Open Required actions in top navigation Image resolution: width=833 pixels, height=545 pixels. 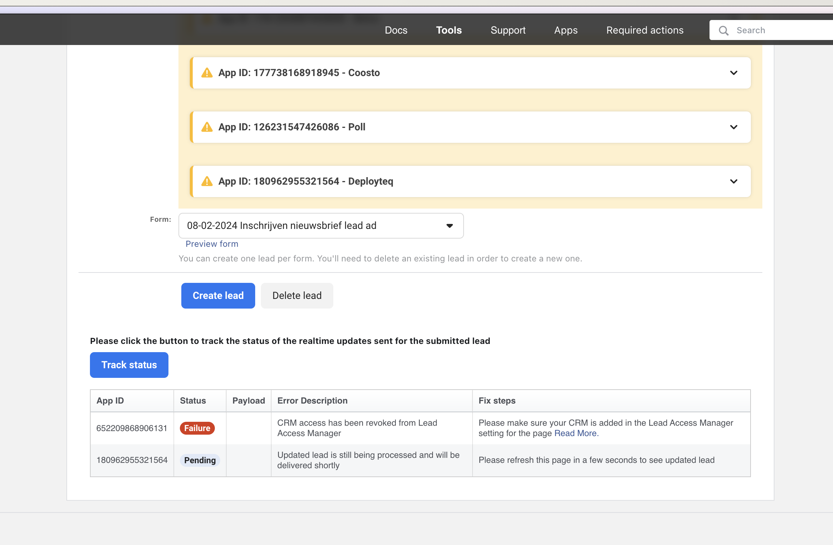[645, 30]
